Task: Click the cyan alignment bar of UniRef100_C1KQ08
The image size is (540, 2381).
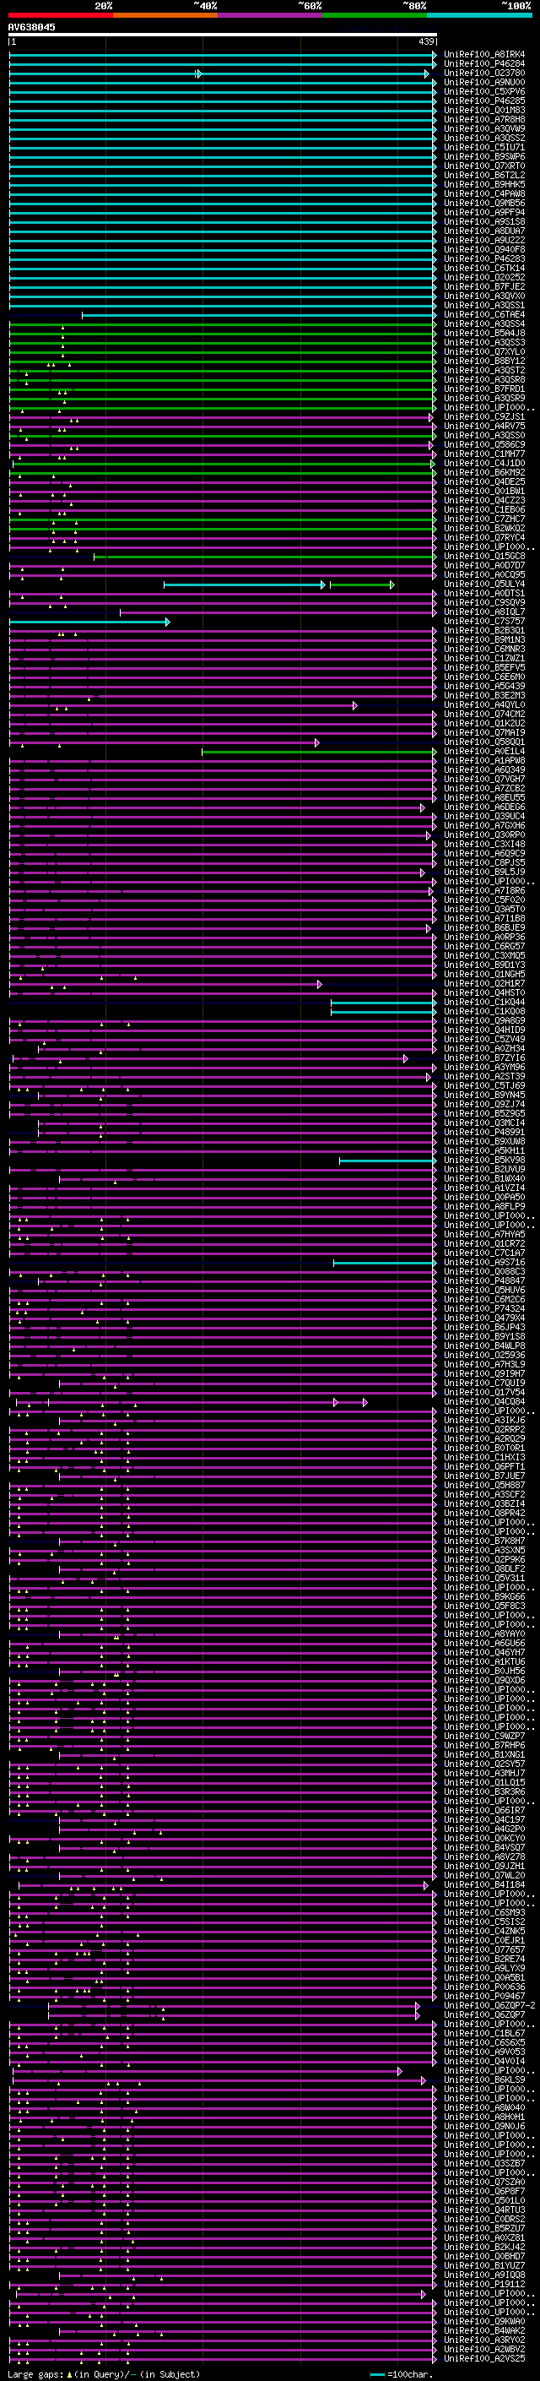Action: [x=384, y=1011]
